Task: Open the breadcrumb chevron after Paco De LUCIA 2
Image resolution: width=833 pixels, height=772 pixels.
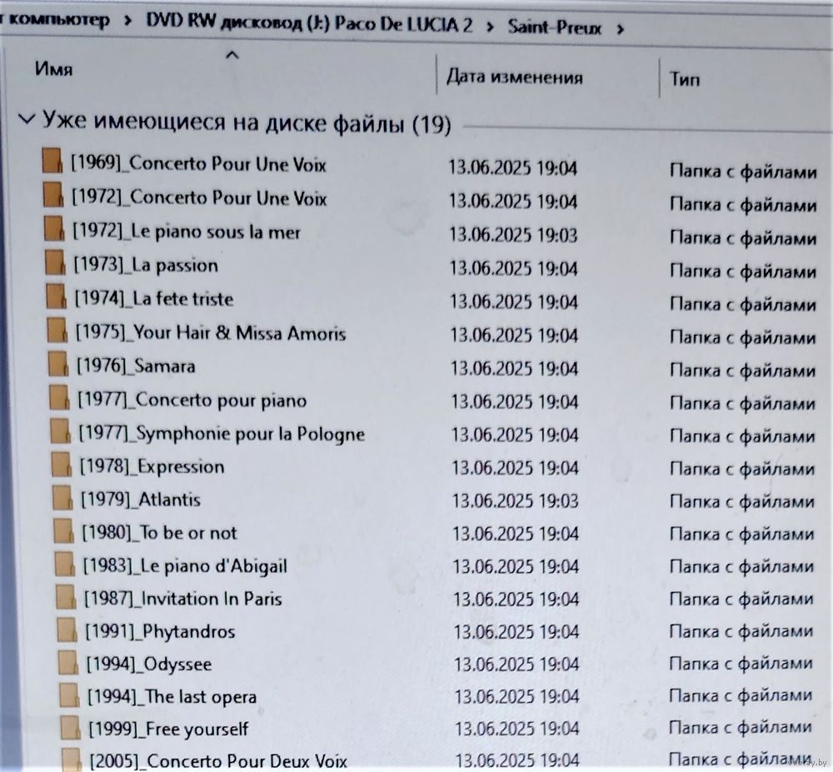Action: [x=489, y=26]
